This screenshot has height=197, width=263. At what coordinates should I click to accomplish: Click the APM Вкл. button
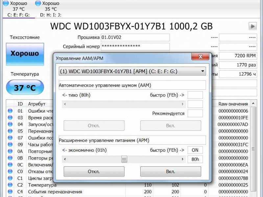[171, 171]
